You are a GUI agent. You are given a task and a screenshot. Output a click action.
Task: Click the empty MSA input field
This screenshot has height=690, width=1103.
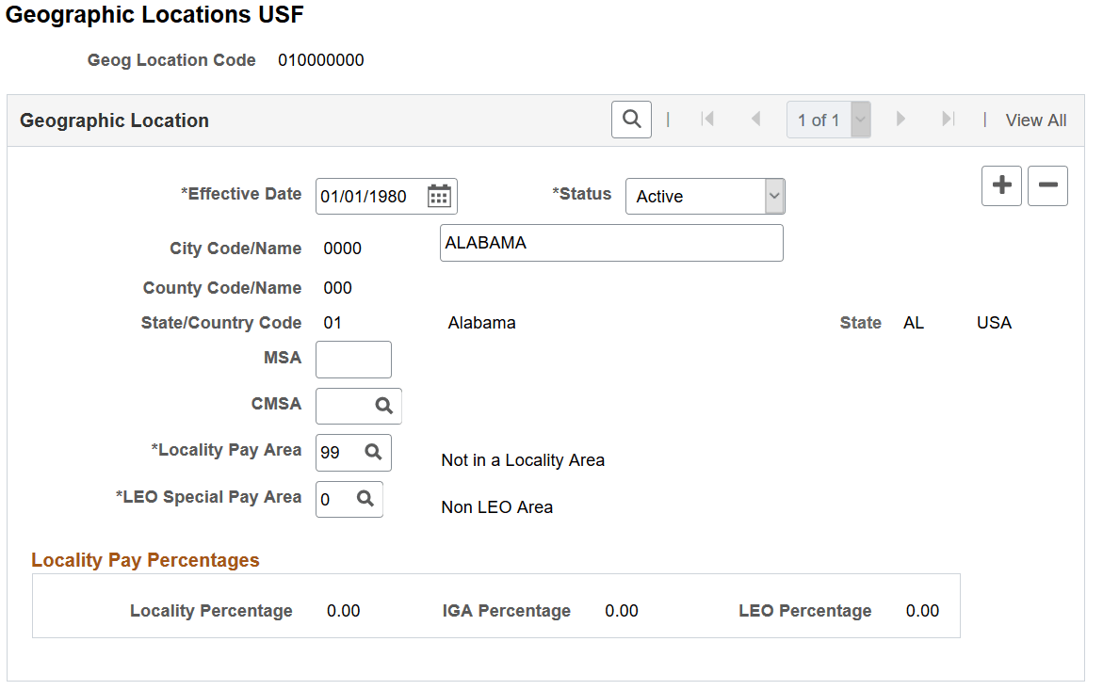353,359
